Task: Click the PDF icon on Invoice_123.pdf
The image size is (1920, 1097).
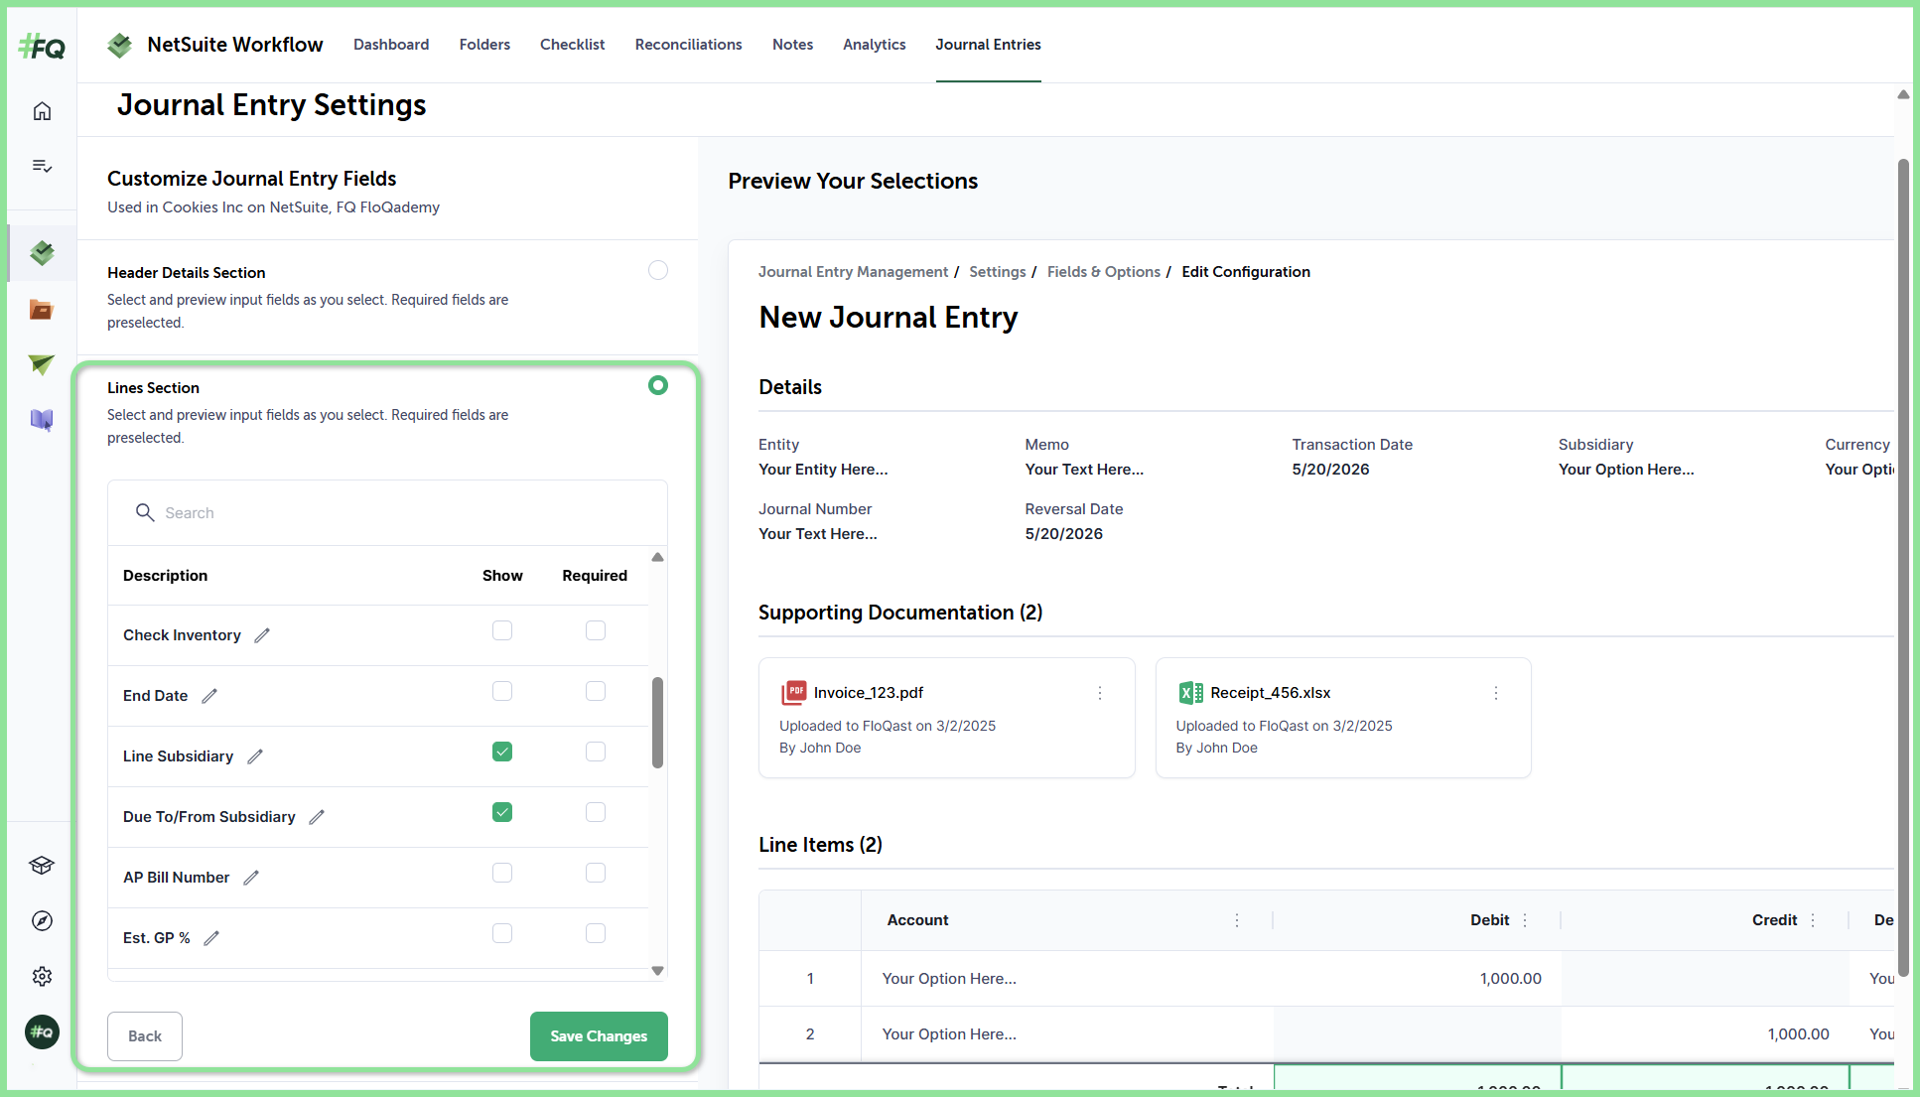Action: click(794, 692)
